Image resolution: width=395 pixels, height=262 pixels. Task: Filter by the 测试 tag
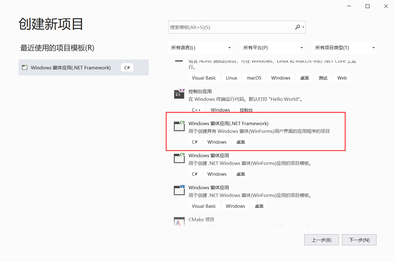[x=323, y=78]
